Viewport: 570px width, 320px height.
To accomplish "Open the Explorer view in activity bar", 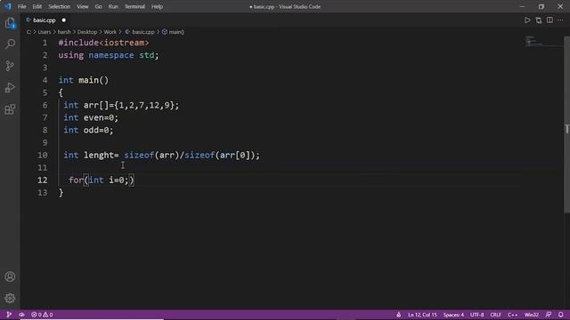I will (10, 24).
